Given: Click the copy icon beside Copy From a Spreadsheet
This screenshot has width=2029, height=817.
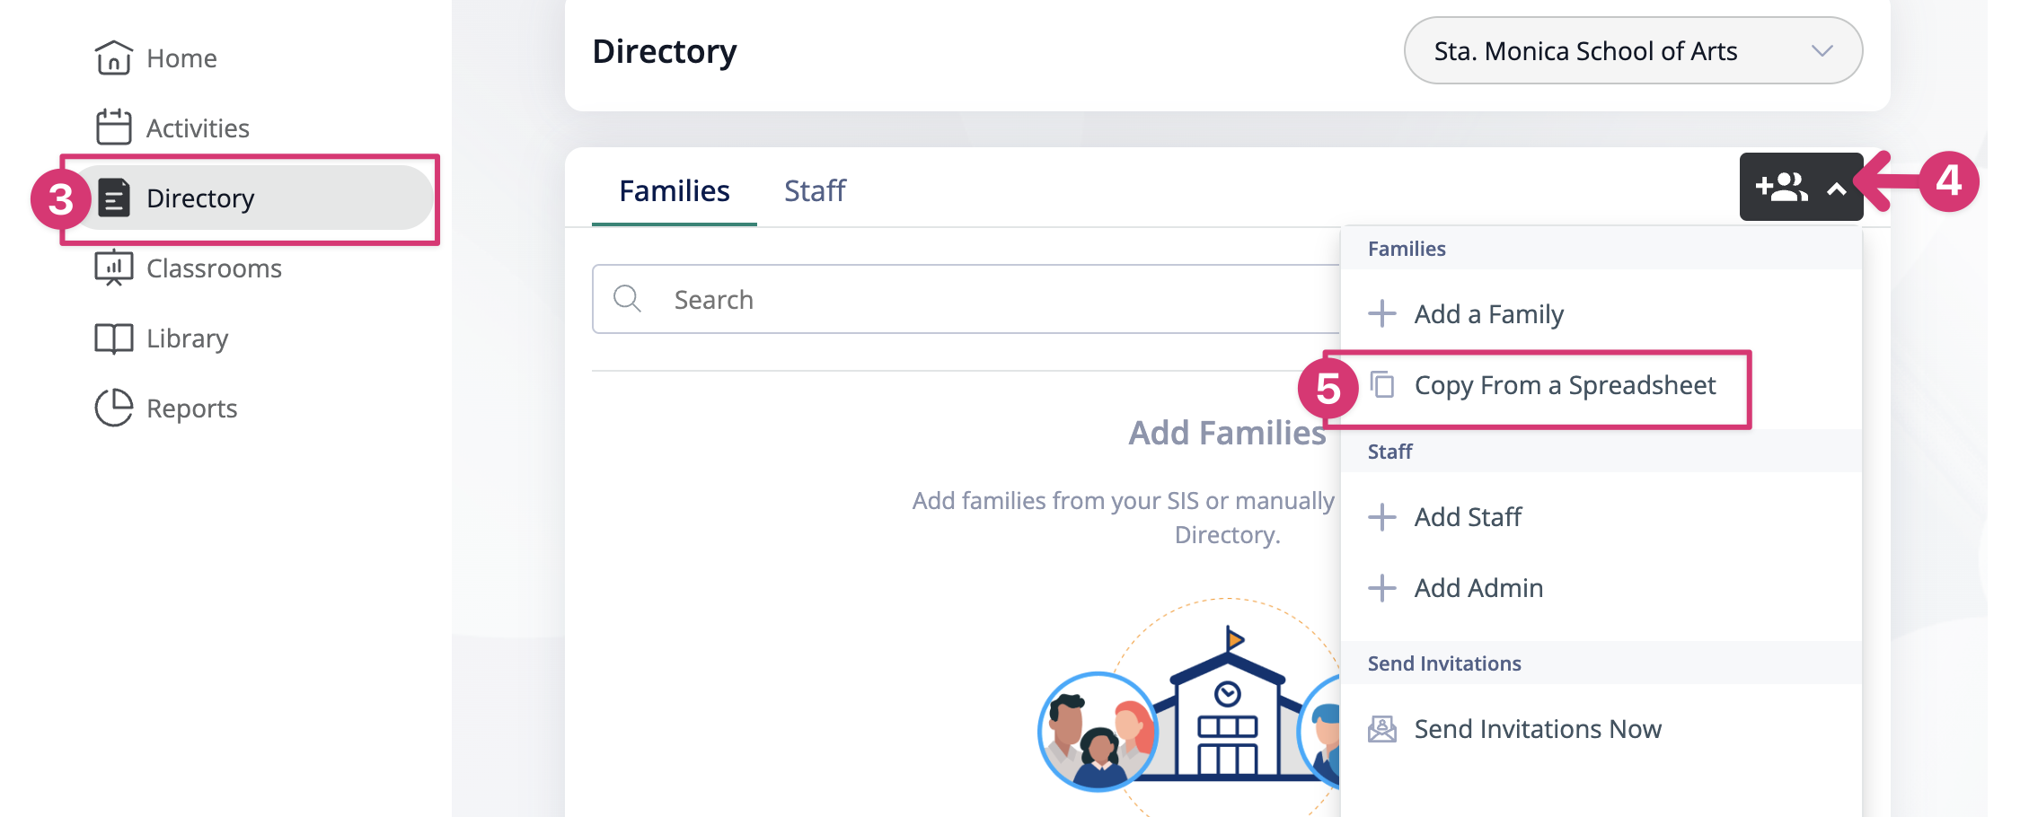Looking at the screenshot, I should (1382, 385).
